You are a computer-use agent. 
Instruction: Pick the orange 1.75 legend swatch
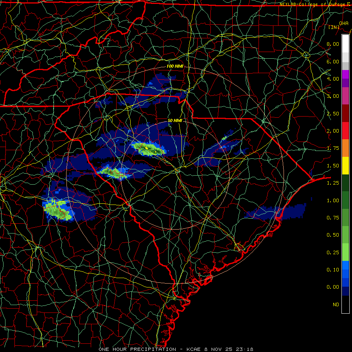(345, 148)
